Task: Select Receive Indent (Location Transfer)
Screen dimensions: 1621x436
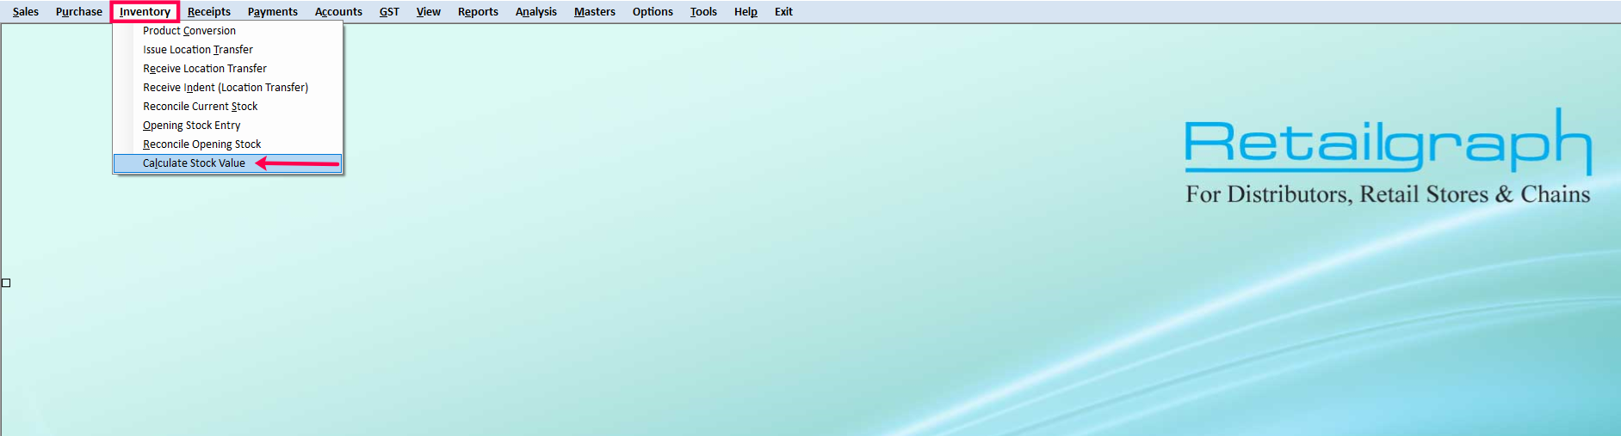Action: point(228,88)
